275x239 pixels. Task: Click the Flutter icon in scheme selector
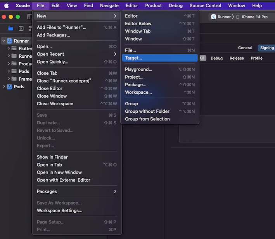click(213, 17)
